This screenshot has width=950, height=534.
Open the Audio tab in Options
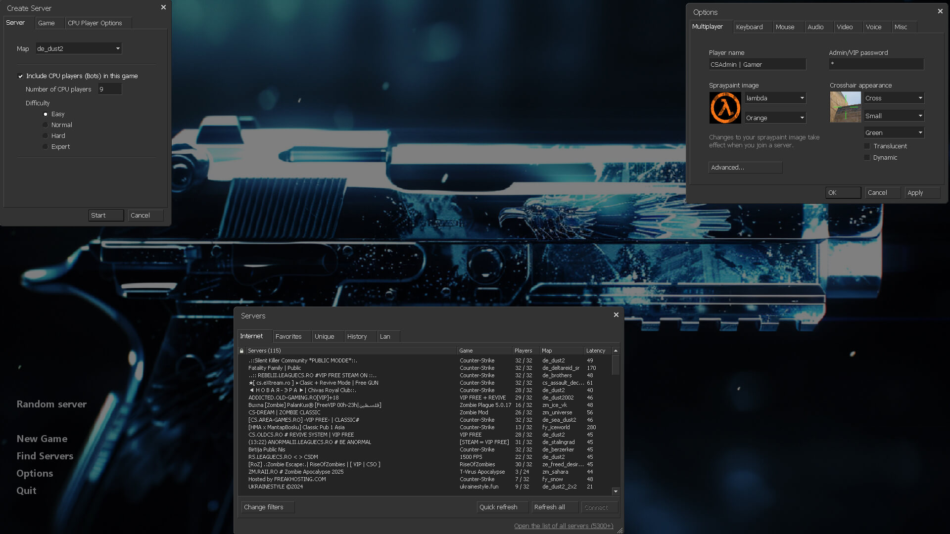819,27
